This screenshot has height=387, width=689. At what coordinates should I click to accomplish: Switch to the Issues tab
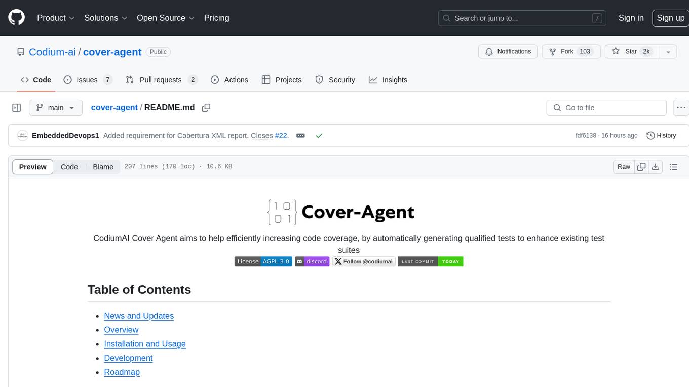[x=88, y=80]
